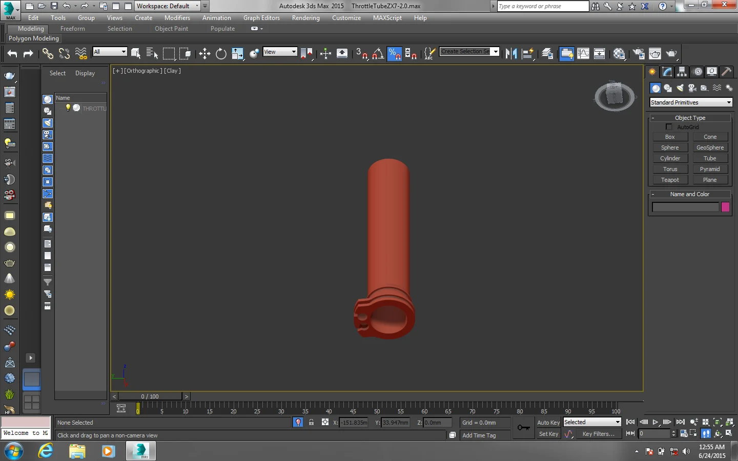Open the Utilities command panel
The height and width of the screenshot is (461, 738).
tap(726, 72)
